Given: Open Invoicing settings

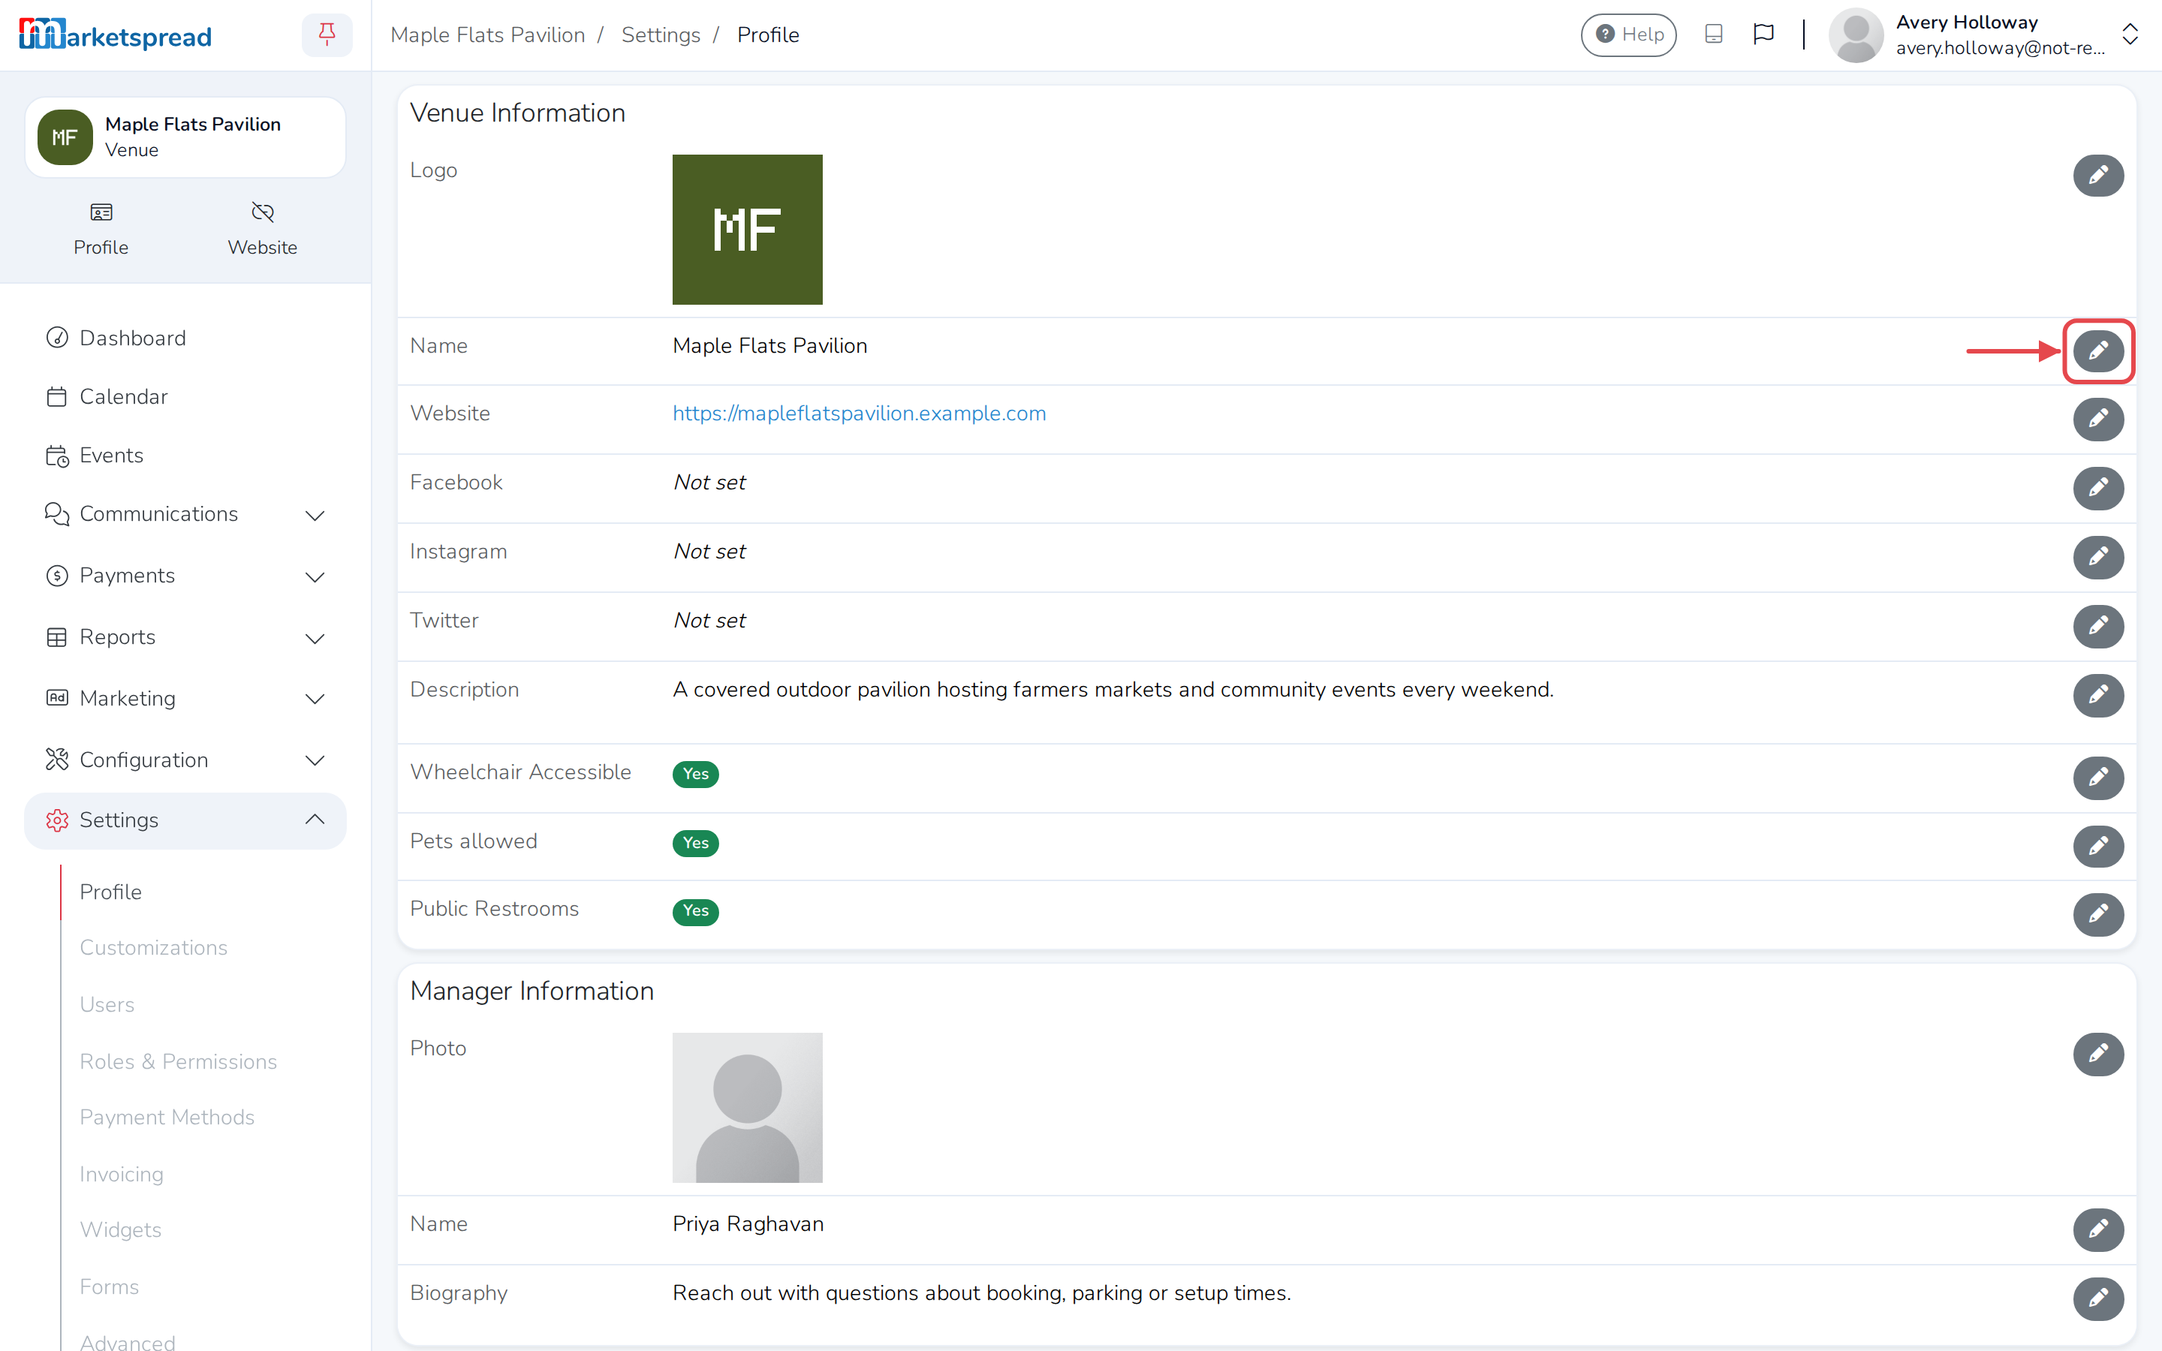Looking at the screenshot, I should [121, 1175].
